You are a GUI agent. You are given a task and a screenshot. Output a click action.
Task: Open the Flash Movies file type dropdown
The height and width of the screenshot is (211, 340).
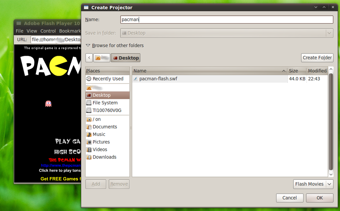pos(313,184)
